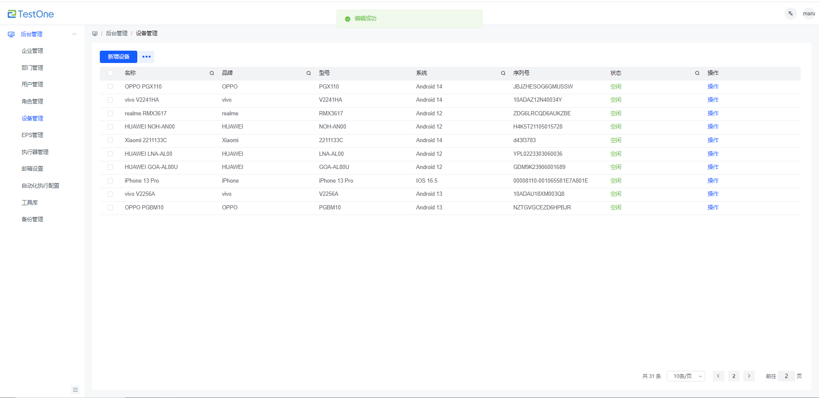
Task: Click the IOS 16.5 system cell
Action: click(x=427, y=180)
